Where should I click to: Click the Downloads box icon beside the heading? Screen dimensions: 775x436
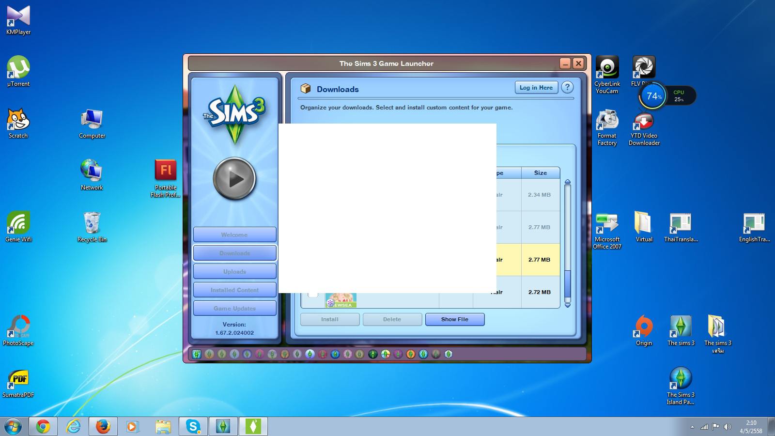[x=306, y=88]
